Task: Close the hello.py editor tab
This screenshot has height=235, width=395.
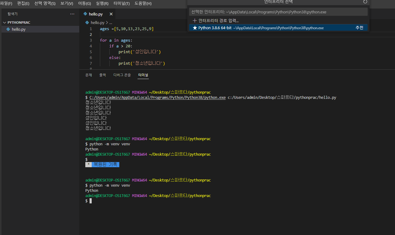Action: pyautogui.click(x=111, y=14)
